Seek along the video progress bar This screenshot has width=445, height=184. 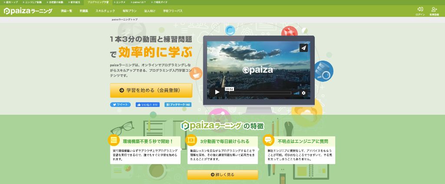pyautogui.click(x=260, y=93)
